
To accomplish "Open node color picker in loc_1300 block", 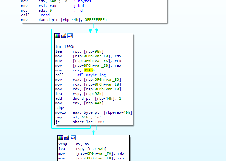I will (57, 36).
